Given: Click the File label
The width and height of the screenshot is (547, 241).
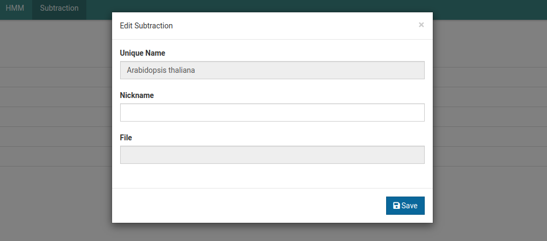Looking at the screenshot, I should (125, 138).
